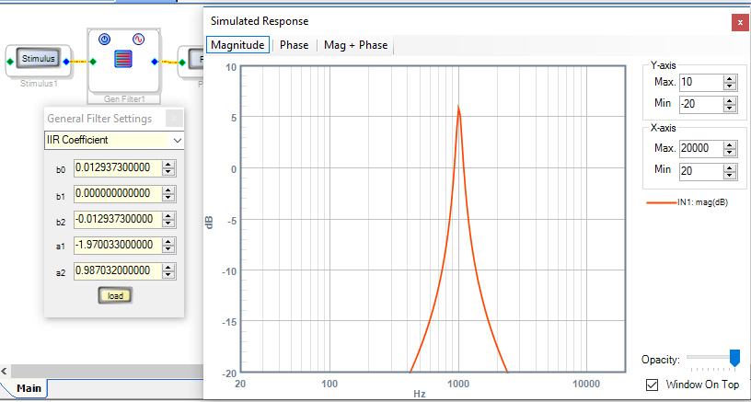Viewport: 751px width, 402px height.
Task: Click the b1 coefficient input field
Action: (119, 194)
